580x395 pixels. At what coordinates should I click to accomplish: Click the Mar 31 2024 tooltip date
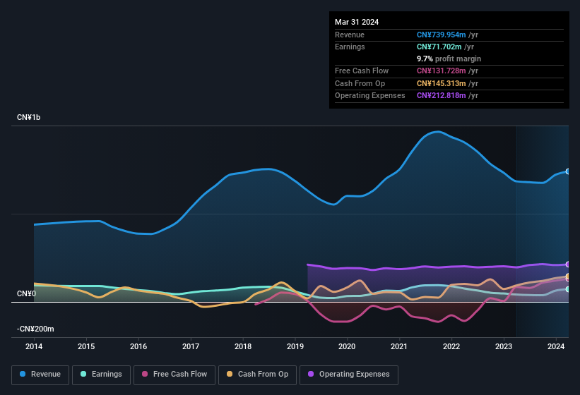coord(357,22)
